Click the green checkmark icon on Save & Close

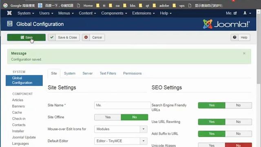(52, 37)
